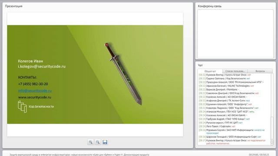The width and height of the screenshot is (278, 156).
Task: Click the chat scrollbar thumb
Action: pyautogui.click(x=272, y=128)
